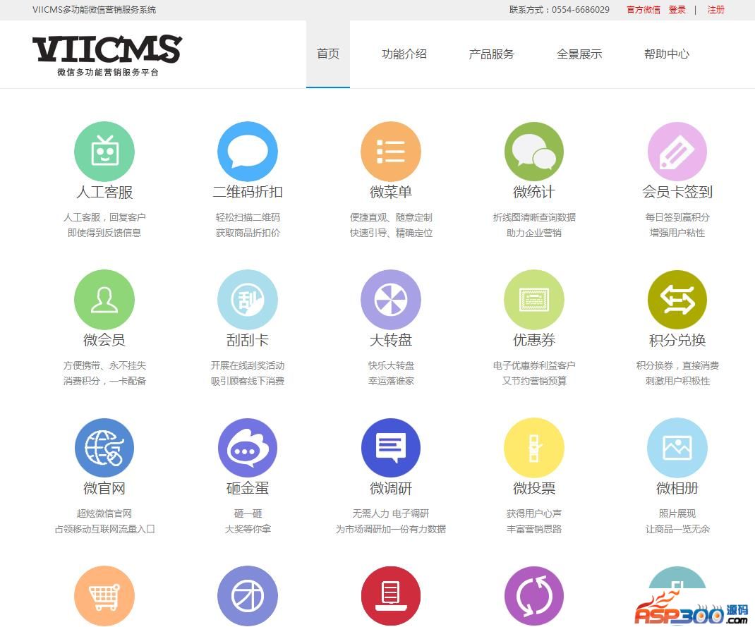
Task: Click the VIICMS logo
Action: coord(107,55)
